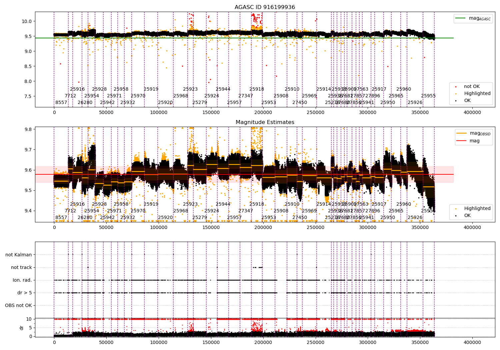Click y-axis tick 9.4 in middle plot
This screenshot has width=500, height=350.
28,211
